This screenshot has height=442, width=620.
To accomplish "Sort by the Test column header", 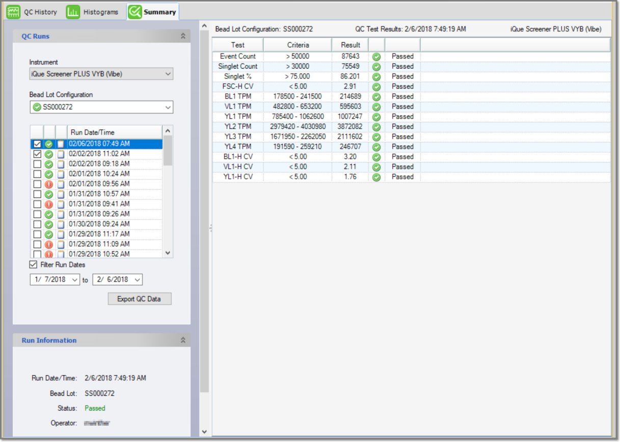I will tap(238, 45).
